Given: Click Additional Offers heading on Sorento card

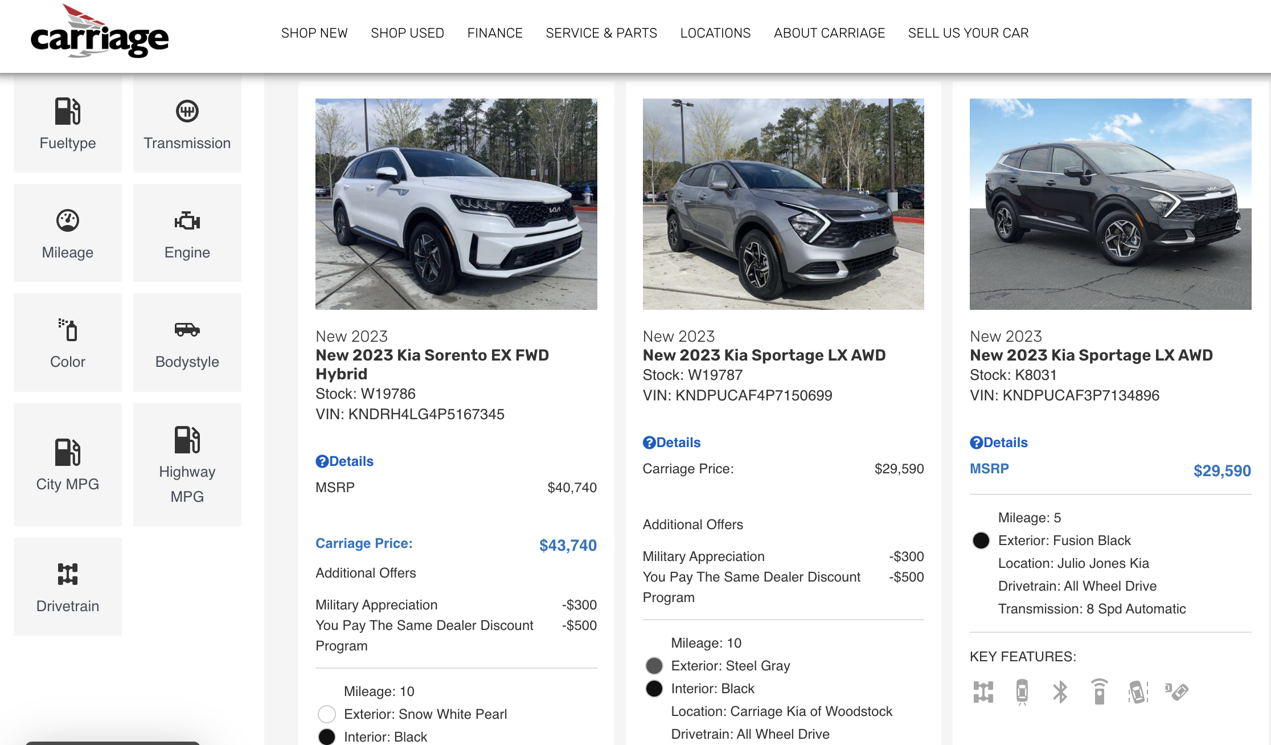Looking at the screenshot, I should pyautogui.click(x=366, y=573).
